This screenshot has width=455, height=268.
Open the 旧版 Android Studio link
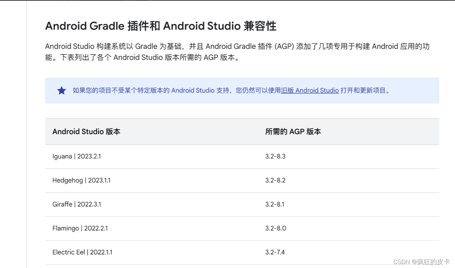(x=310, y=90)
